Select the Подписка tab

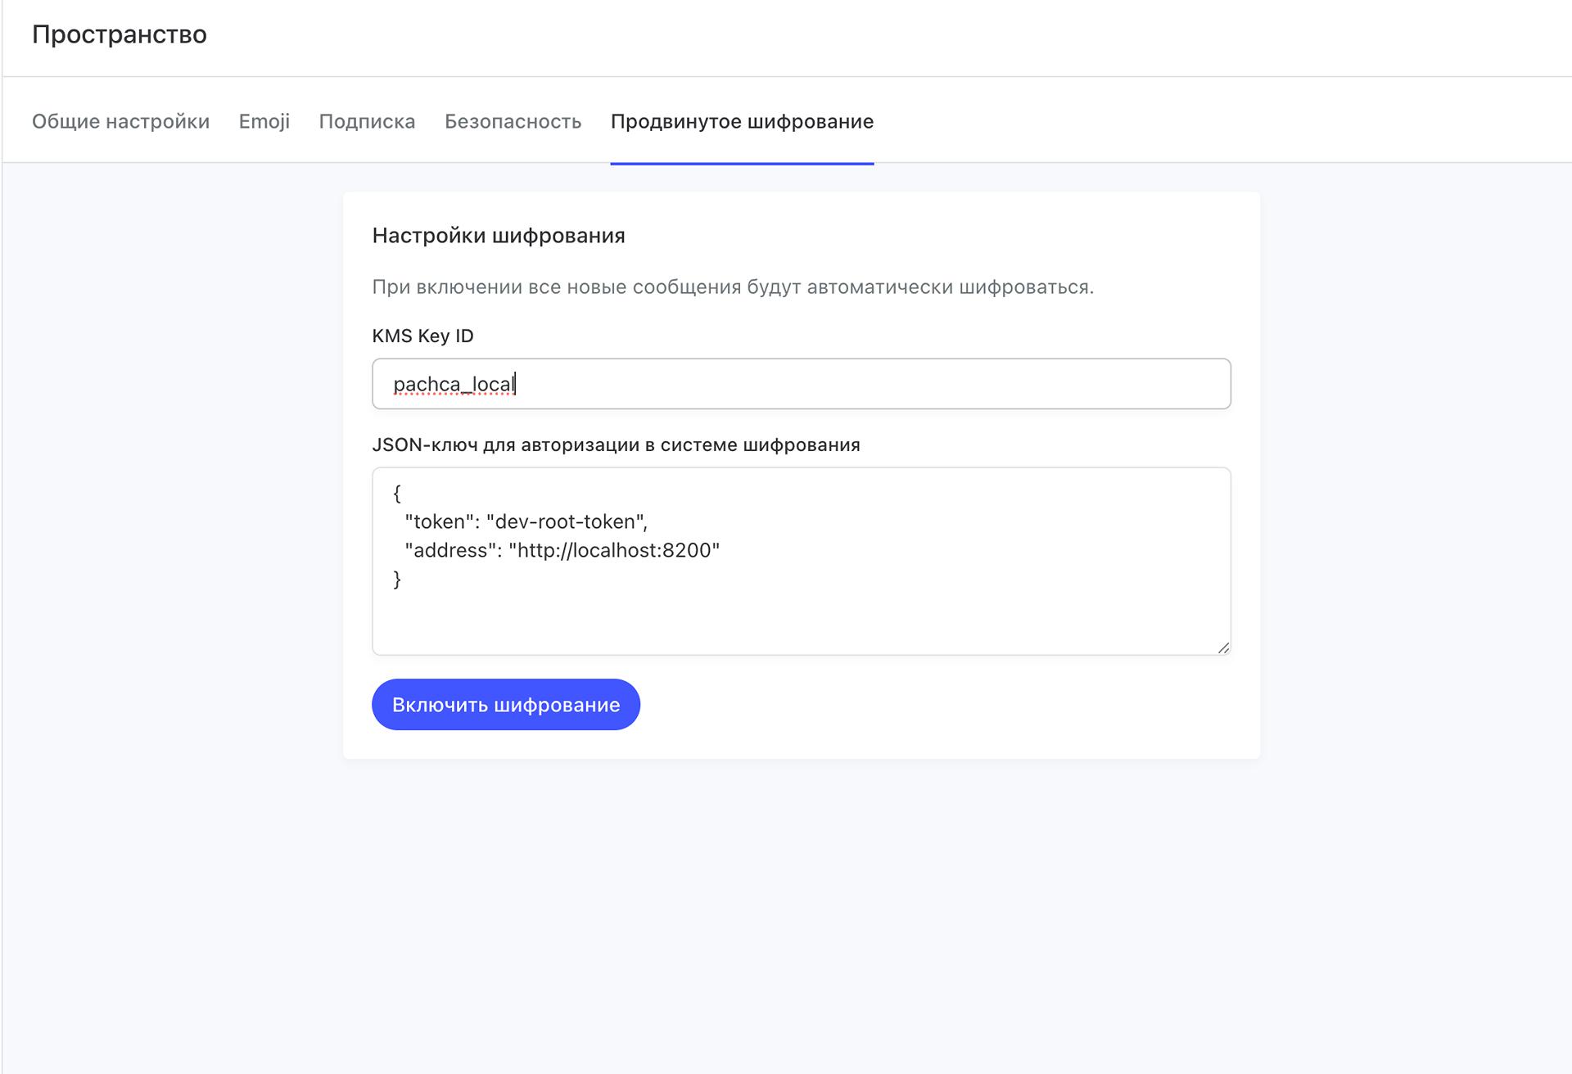click(x=367, y=120)
